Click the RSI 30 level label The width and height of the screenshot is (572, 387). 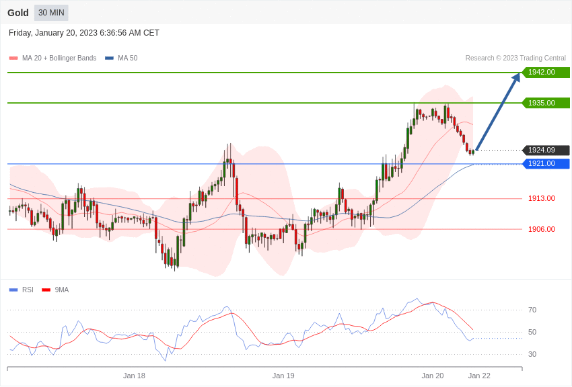532,354
